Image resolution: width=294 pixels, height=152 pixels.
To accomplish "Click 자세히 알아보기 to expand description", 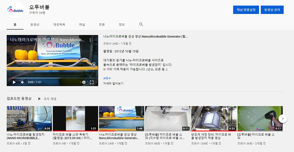I will point(113,83).
